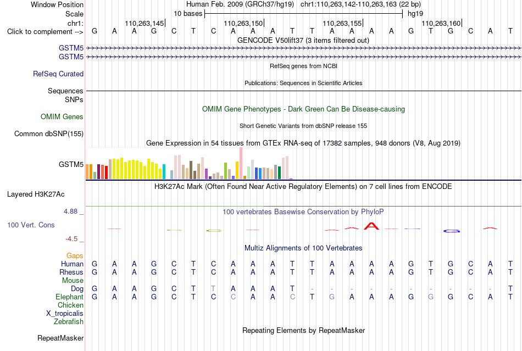Click the Common dbSNP(155) track label
Image resolution: width=522 pixels, height=351 pixels.
(48, 133)
